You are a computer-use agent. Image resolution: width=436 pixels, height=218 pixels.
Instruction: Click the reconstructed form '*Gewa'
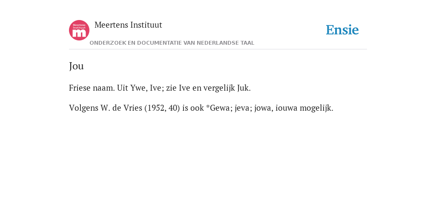219,108
